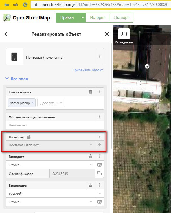Delete the Викидата field
This screenshot has width=171, height=213.
tap(91, 156)
